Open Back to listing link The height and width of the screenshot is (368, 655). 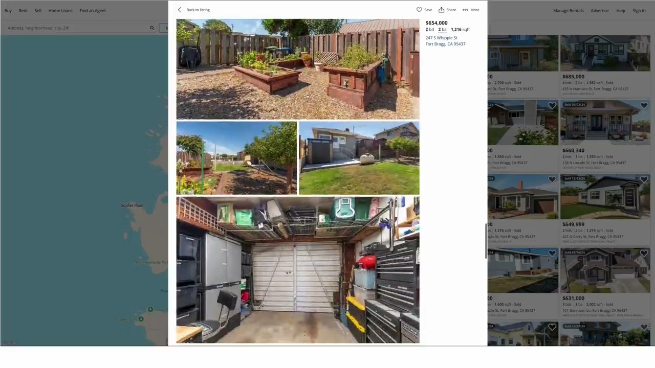[x=198, y=10]
